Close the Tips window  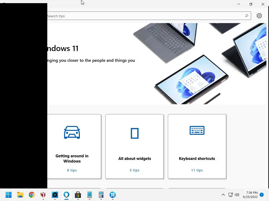coord(263,4)
